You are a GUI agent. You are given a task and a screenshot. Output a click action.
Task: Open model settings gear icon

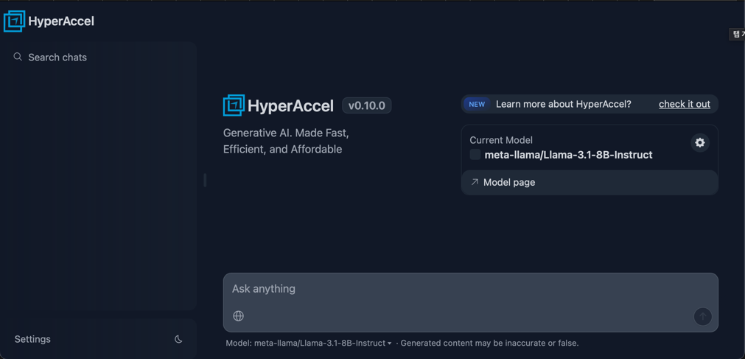pyautogui.click(x=700, y=143)
